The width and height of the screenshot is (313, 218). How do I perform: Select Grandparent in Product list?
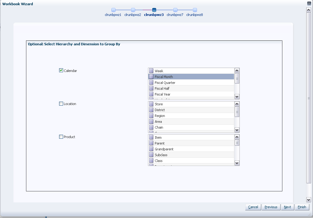click(x=191, y=149)
